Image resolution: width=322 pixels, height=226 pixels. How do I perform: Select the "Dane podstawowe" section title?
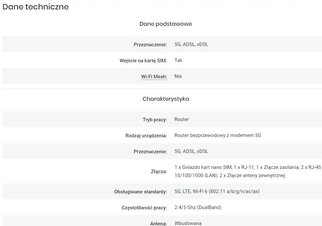tap(165, 24)
